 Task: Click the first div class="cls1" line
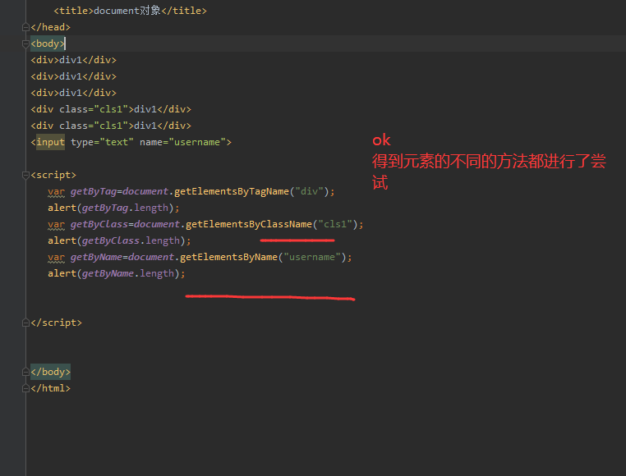pyautogui.click(x=111, y=109)
